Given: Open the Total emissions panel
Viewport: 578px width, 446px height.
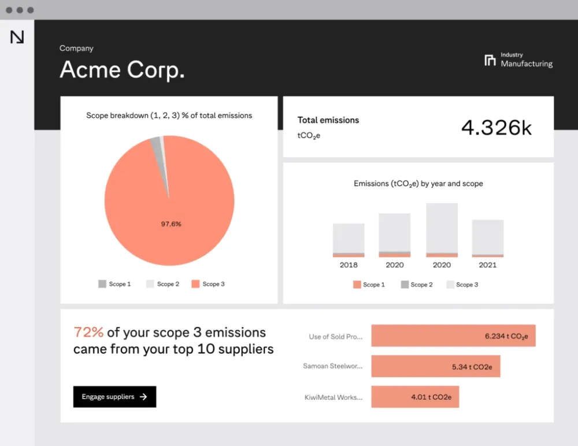Looking at the screenshot, I should [x=418, y=127].
